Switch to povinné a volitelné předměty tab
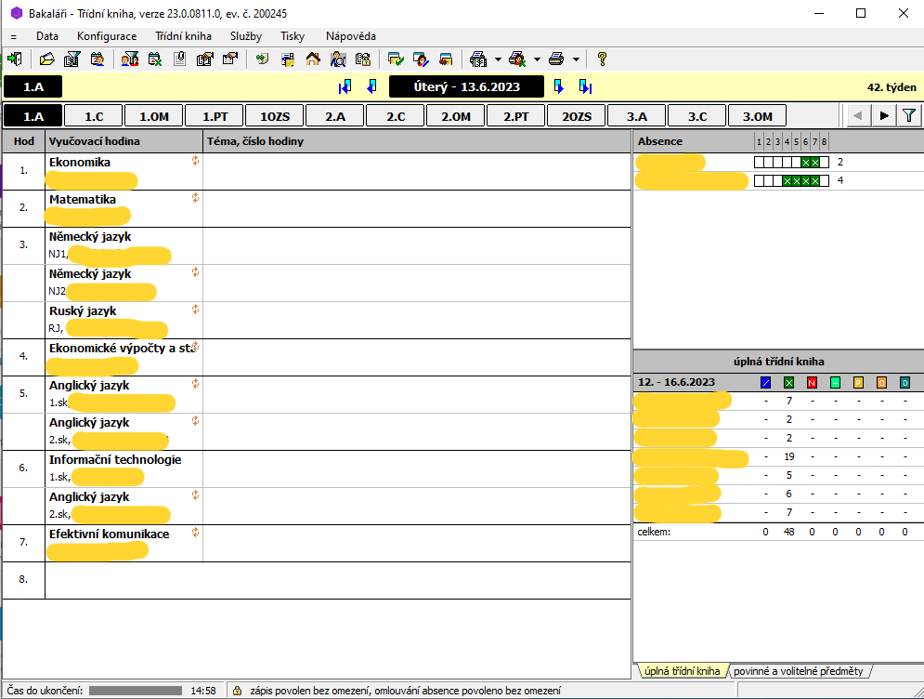The height and width of the screenshot is (699, 924). tap(799, 671)
